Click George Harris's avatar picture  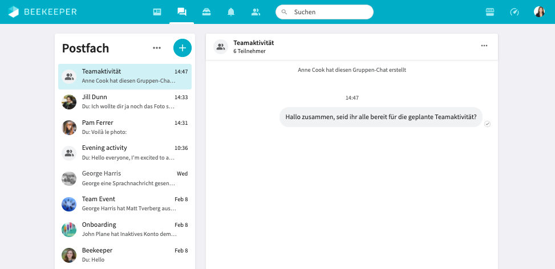69,179
